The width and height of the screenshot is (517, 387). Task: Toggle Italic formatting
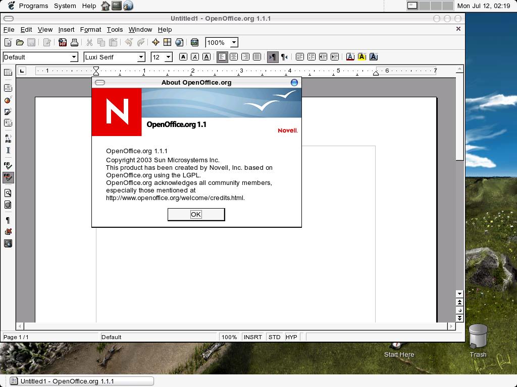(195, 57)
